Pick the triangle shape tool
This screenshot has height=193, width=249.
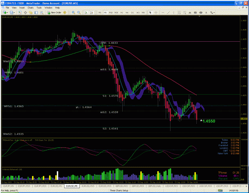pos(190,12)
